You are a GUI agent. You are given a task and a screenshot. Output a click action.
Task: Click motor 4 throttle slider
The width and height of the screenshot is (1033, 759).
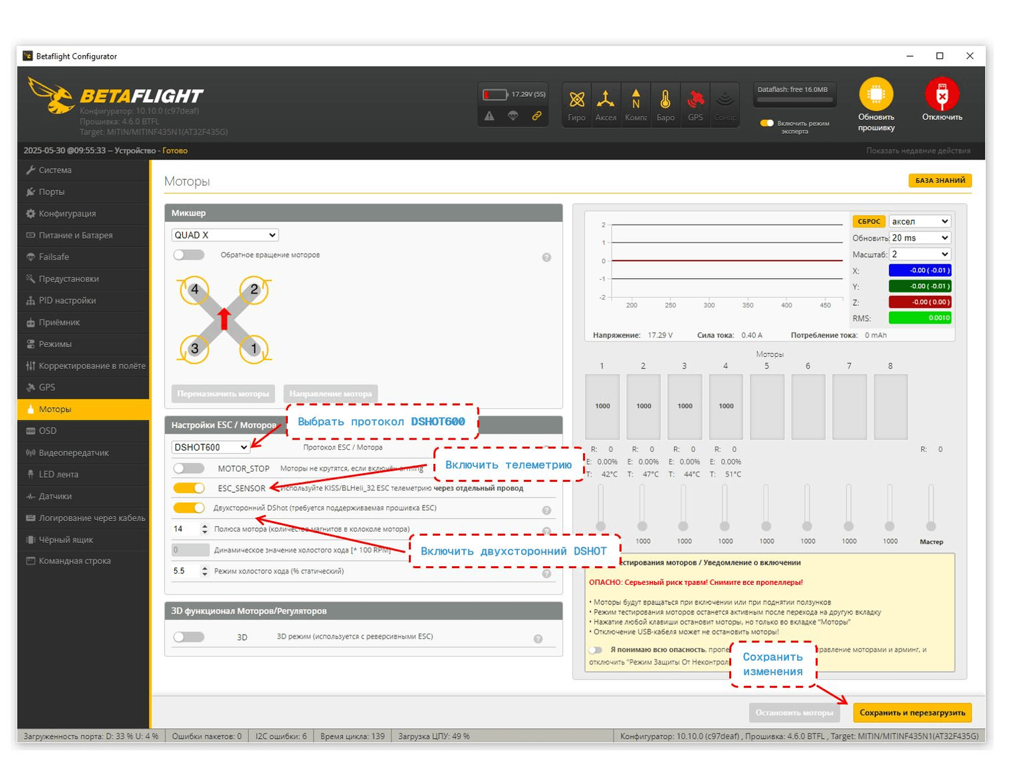pos(724,507)
